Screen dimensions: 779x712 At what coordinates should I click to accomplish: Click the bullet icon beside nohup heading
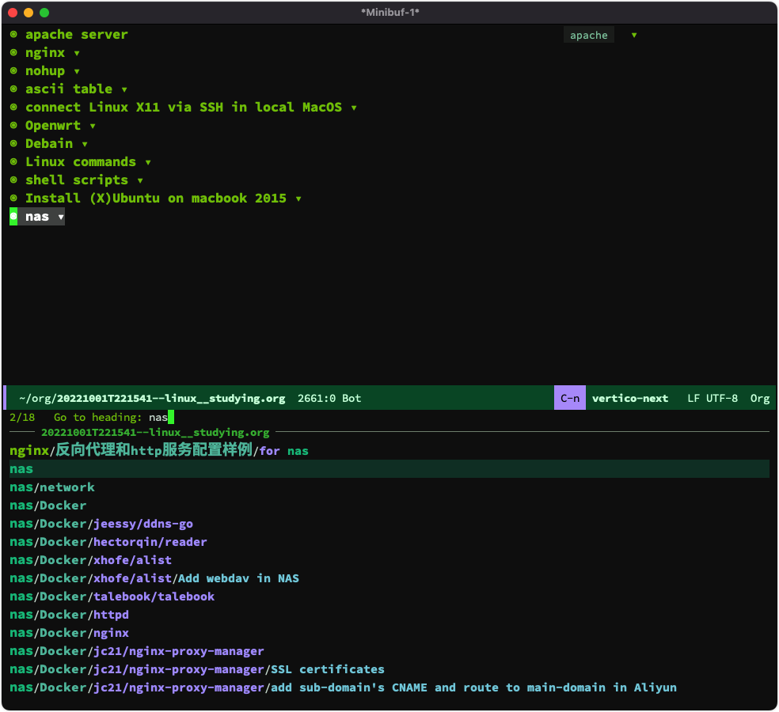(14, 70)
